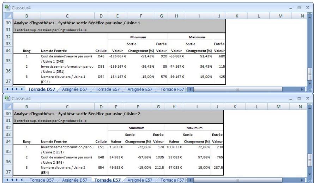The height and width of the screenshot is (183, 314).
Task: Open Tornade F57 tab in top window
Action: click(x=172, y=89)
